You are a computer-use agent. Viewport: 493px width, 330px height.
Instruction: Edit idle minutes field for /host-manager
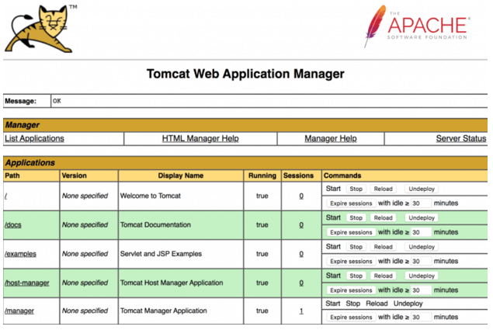[421, 290]
